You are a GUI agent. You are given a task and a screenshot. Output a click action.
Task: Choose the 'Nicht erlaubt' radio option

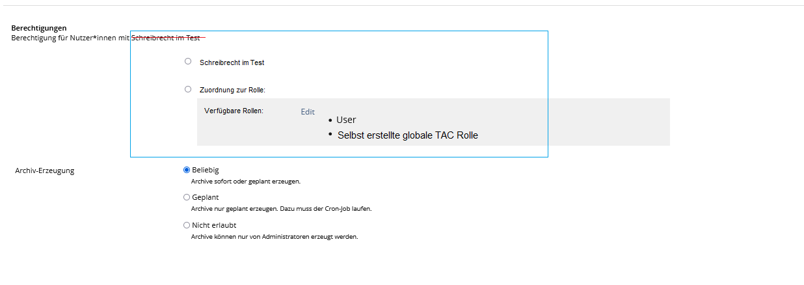pyautogui.click(x=187, y=225)
